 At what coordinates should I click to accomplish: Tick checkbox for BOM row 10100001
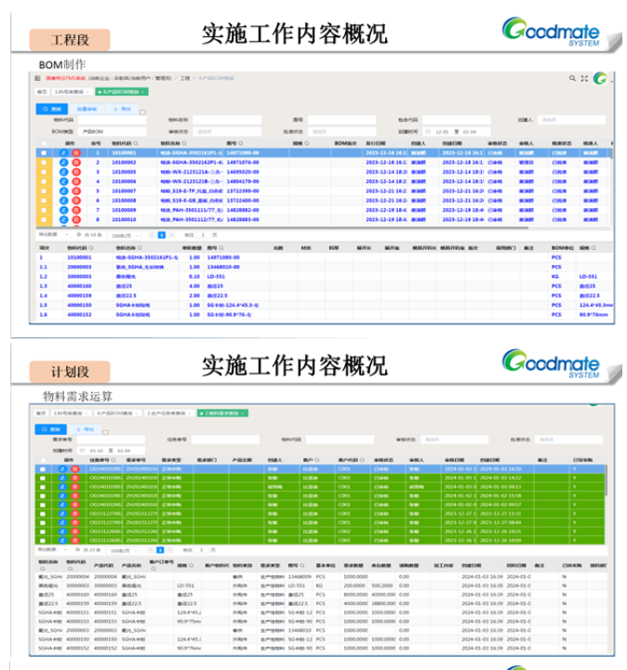[x=43, y=152]
